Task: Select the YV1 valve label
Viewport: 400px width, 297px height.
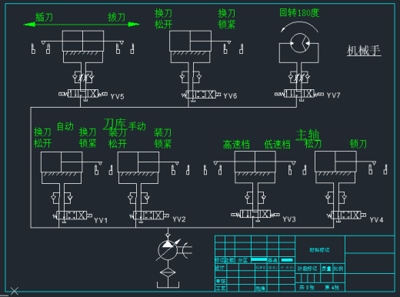Action: point(101,220)
